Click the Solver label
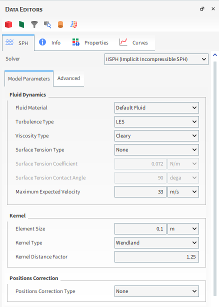The image size is (219, 307). coord(12,58)
